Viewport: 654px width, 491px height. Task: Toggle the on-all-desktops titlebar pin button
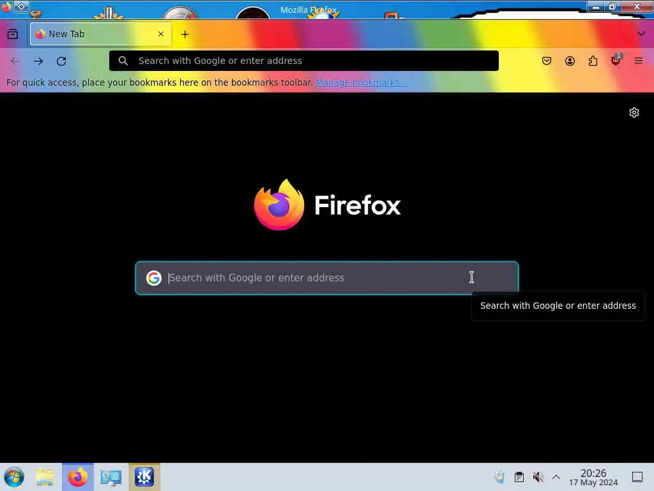pos(21,6)
